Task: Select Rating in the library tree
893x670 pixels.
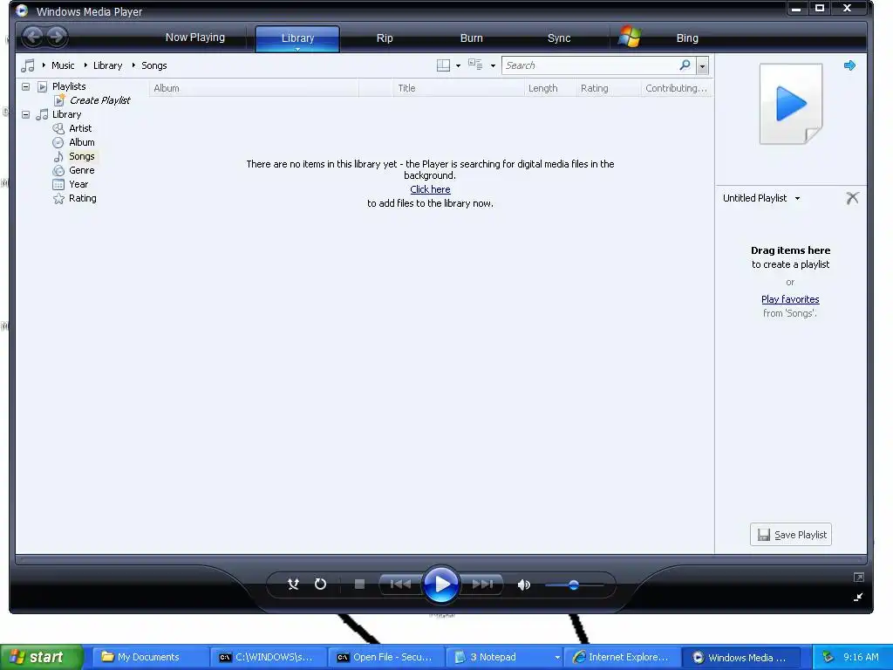Action: click(83, 198)
